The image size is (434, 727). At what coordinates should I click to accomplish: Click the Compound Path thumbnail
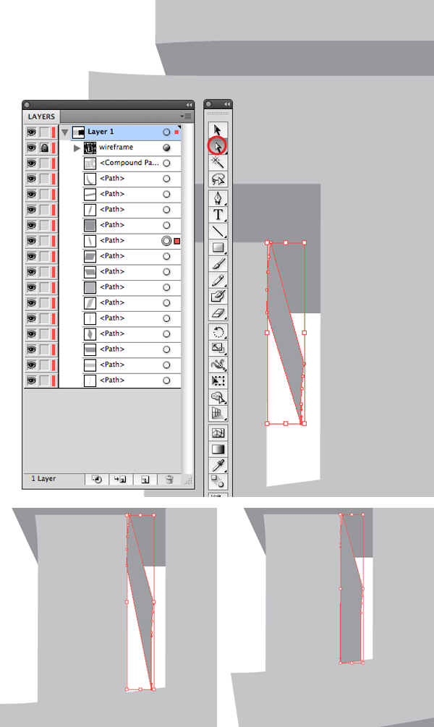coord(90,163)
